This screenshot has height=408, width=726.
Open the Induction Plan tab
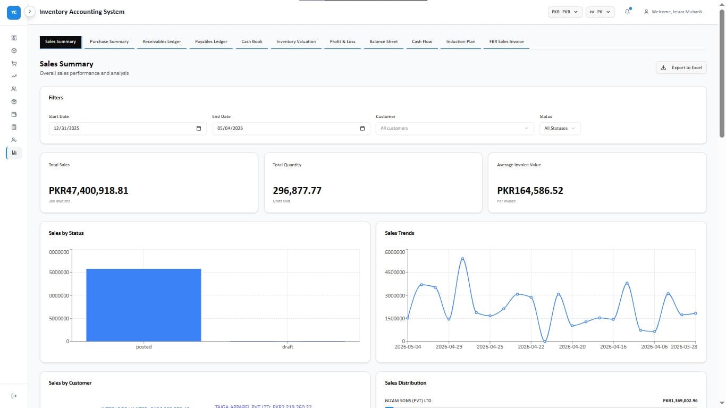point(461,41)
